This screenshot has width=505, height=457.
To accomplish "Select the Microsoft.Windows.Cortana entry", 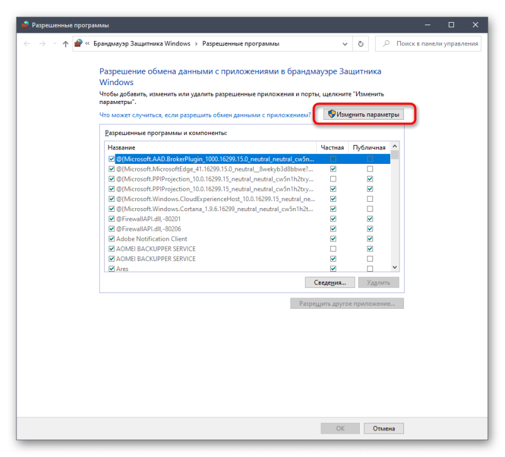I will (x=215, y=209).
